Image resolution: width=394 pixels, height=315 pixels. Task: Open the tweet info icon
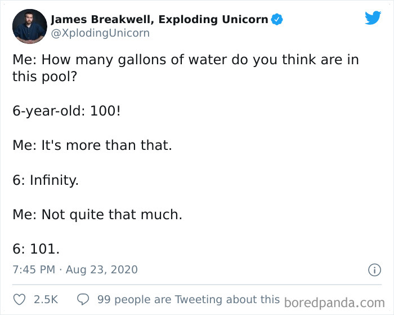(x=374, y=270)
